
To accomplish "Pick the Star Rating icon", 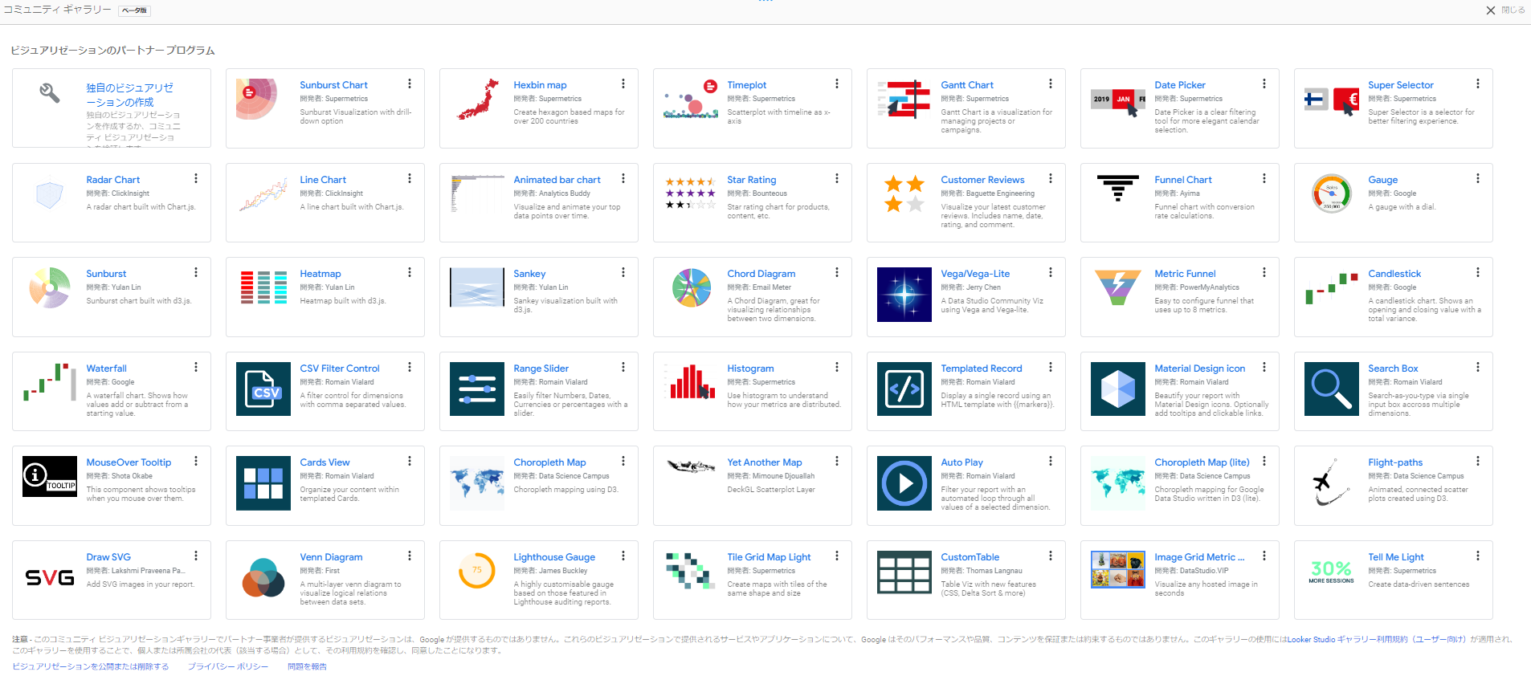I will click(691, 193).
